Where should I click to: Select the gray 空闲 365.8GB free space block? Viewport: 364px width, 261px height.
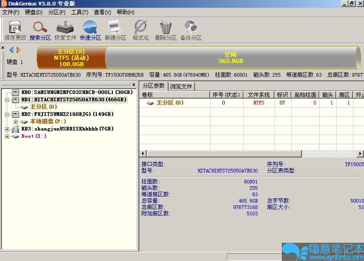[x=231, y=58]
